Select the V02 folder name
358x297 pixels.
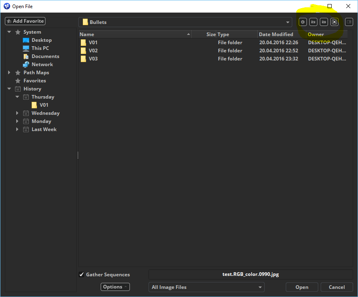pos(93,51)
